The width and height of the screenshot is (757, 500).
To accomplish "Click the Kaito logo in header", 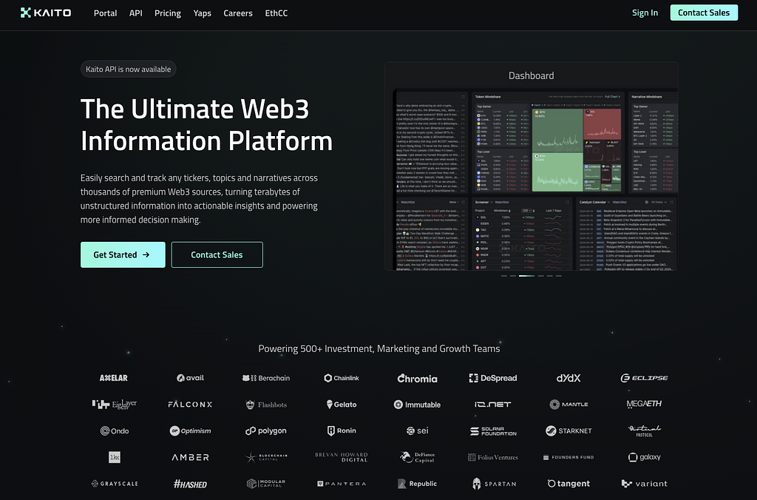I will pyautogui.click(x=46, y=13).
